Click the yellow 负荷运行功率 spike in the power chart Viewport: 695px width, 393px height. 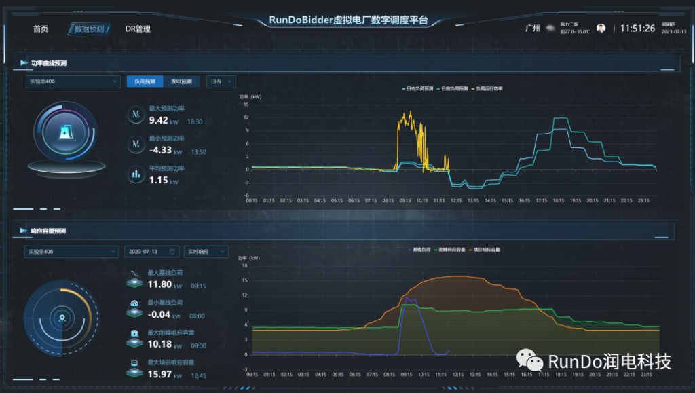[x=411, y=112]
